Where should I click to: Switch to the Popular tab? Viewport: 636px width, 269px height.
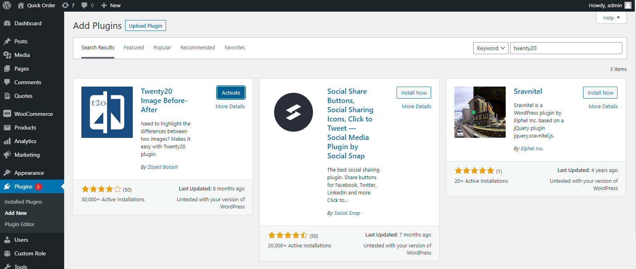(x=162, y=48)
